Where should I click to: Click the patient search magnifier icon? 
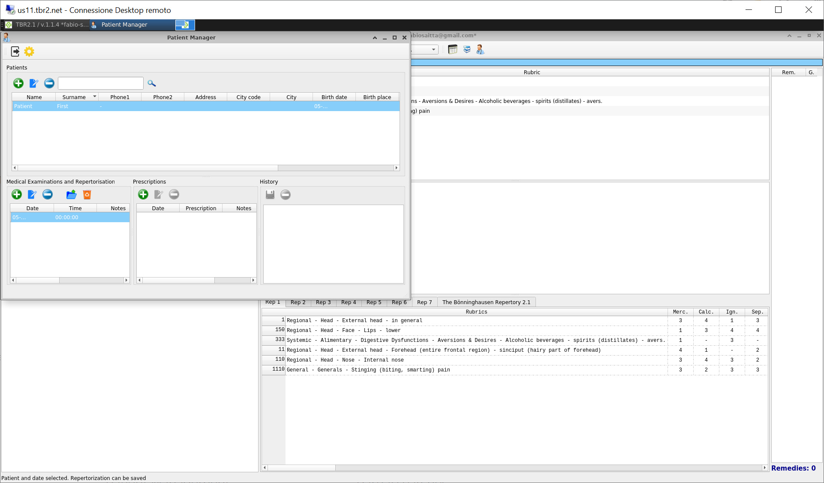[x=151, y=83]
